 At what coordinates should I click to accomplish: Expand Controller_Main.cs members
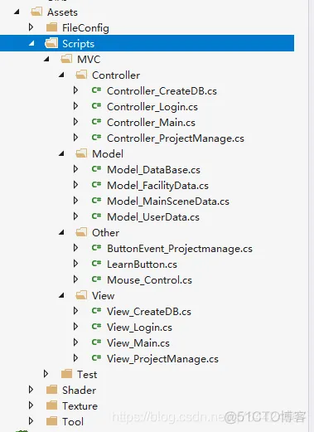(75, 122)
